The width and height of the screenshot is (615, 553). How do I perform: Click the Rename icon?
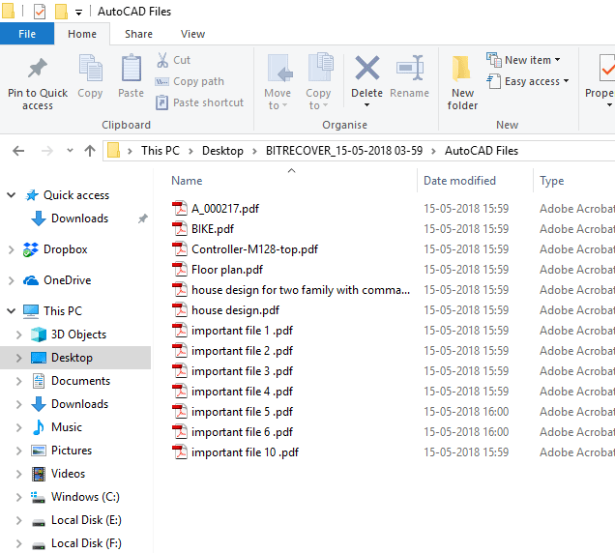click(x=409, y=68)
